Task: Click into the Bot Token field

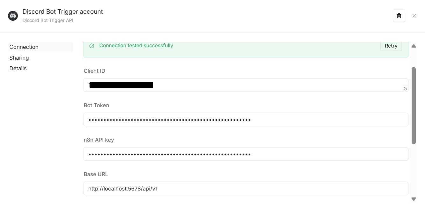Action: (x=246, y=120)
